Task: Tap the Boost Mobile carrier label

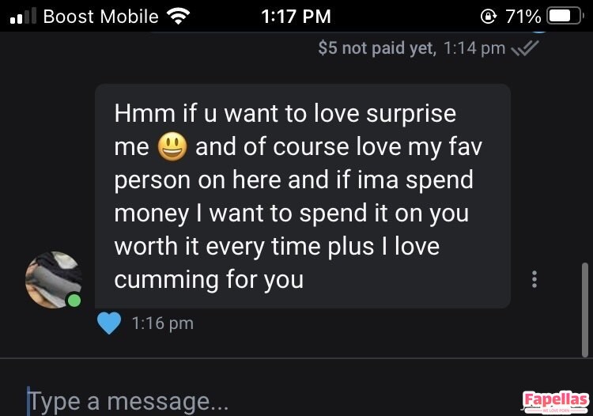Action: [101, 17]
